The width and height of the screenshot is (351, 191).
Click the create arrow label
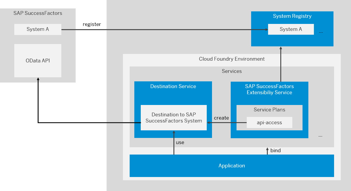[x=221, y=118]
